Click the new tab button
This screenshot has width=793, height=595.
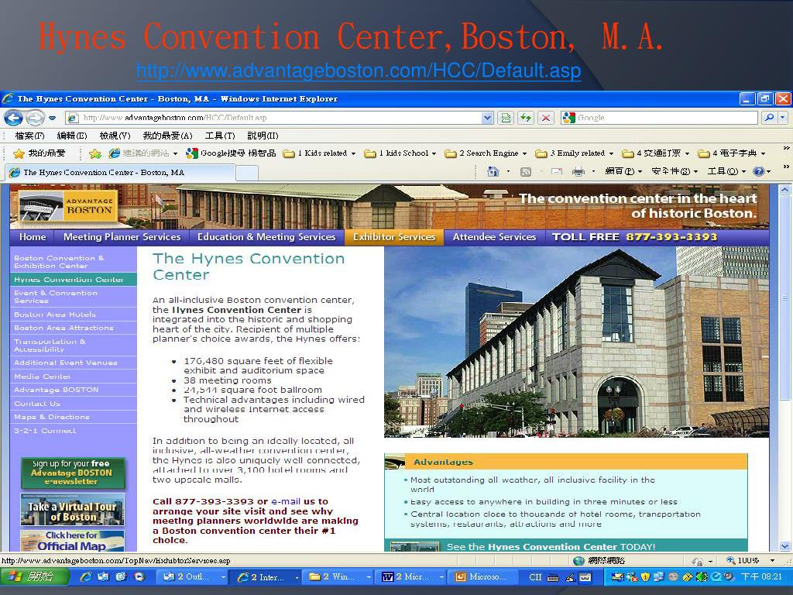(x=247, y=173)
